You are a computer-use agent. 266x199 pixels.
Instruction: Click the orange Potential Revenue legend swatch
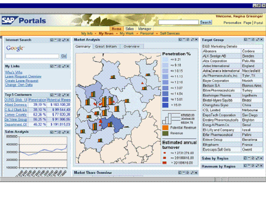tap(165, 128)
